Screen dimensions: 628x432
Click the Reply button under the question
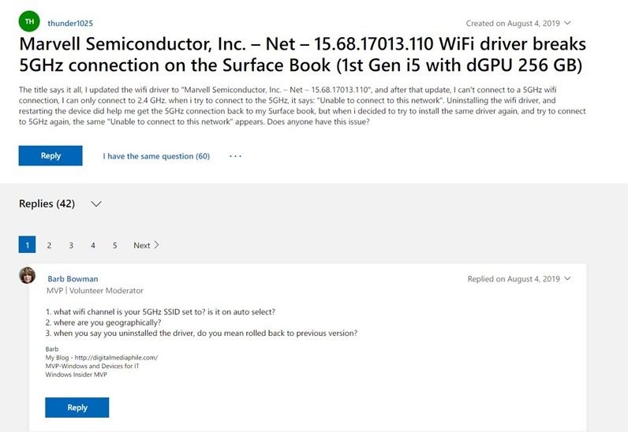50,156
